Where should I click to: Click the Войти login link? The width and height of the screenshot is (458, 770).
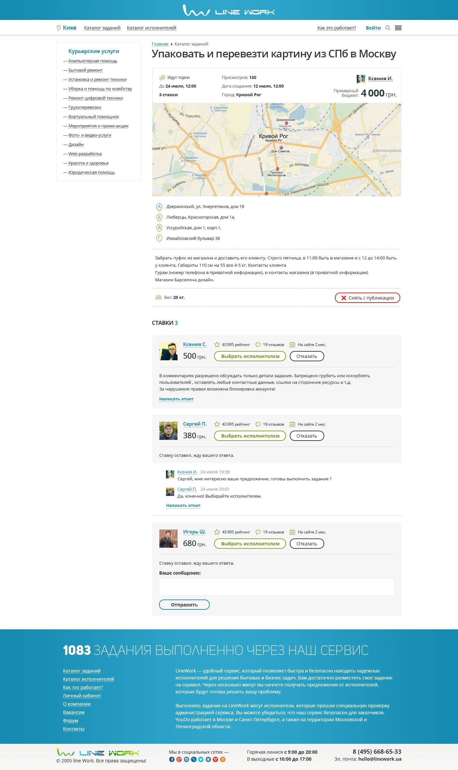pyautogui.click(x=373, y=28)
